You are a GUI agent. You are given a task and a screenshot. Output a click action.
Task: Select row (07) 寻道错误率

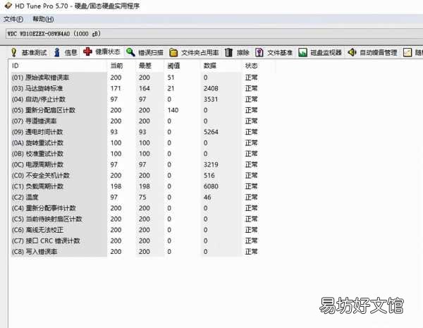(x=135, y=121)
